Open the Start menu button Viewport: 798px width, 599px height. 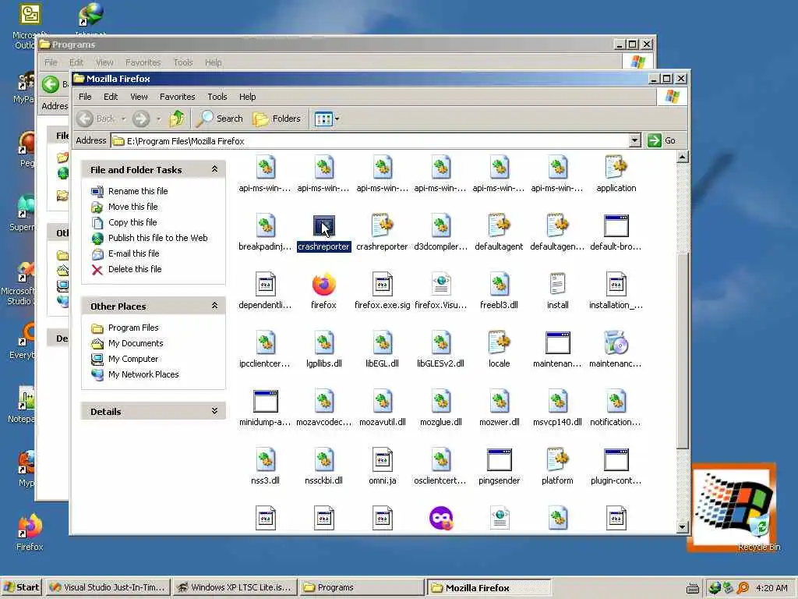pos(21,587)
